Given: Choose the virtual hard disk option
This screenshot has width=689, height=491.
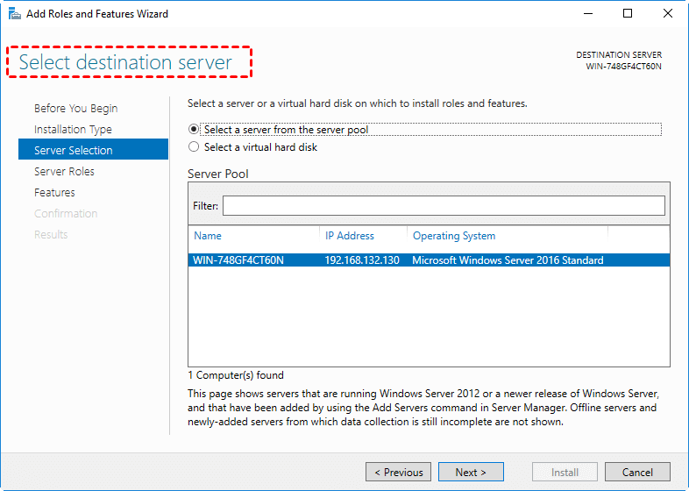Looking at the screenshot, I should (195, 147).
